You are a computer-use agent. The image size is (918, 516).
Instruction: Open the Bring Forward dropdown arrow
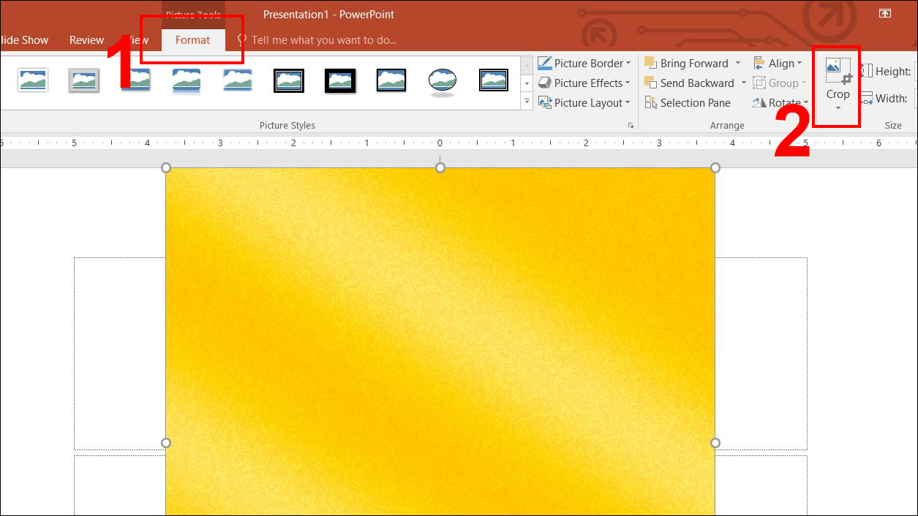point(738,64)
